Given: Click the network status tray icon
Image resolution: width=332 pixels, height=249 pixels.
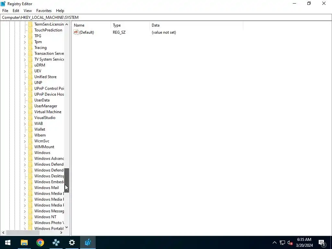Looking at the screenshot, I should [282, 243].
